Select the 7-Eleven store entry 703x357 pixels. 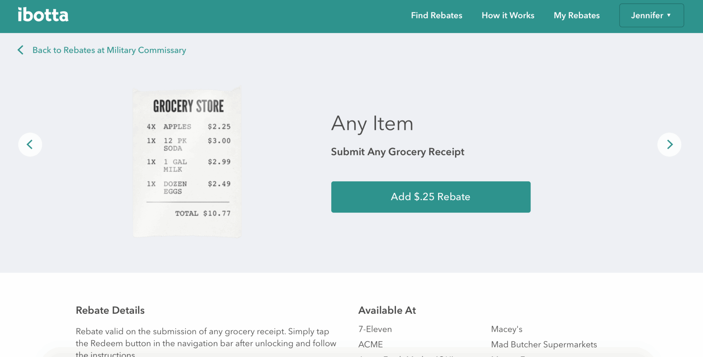375,329
